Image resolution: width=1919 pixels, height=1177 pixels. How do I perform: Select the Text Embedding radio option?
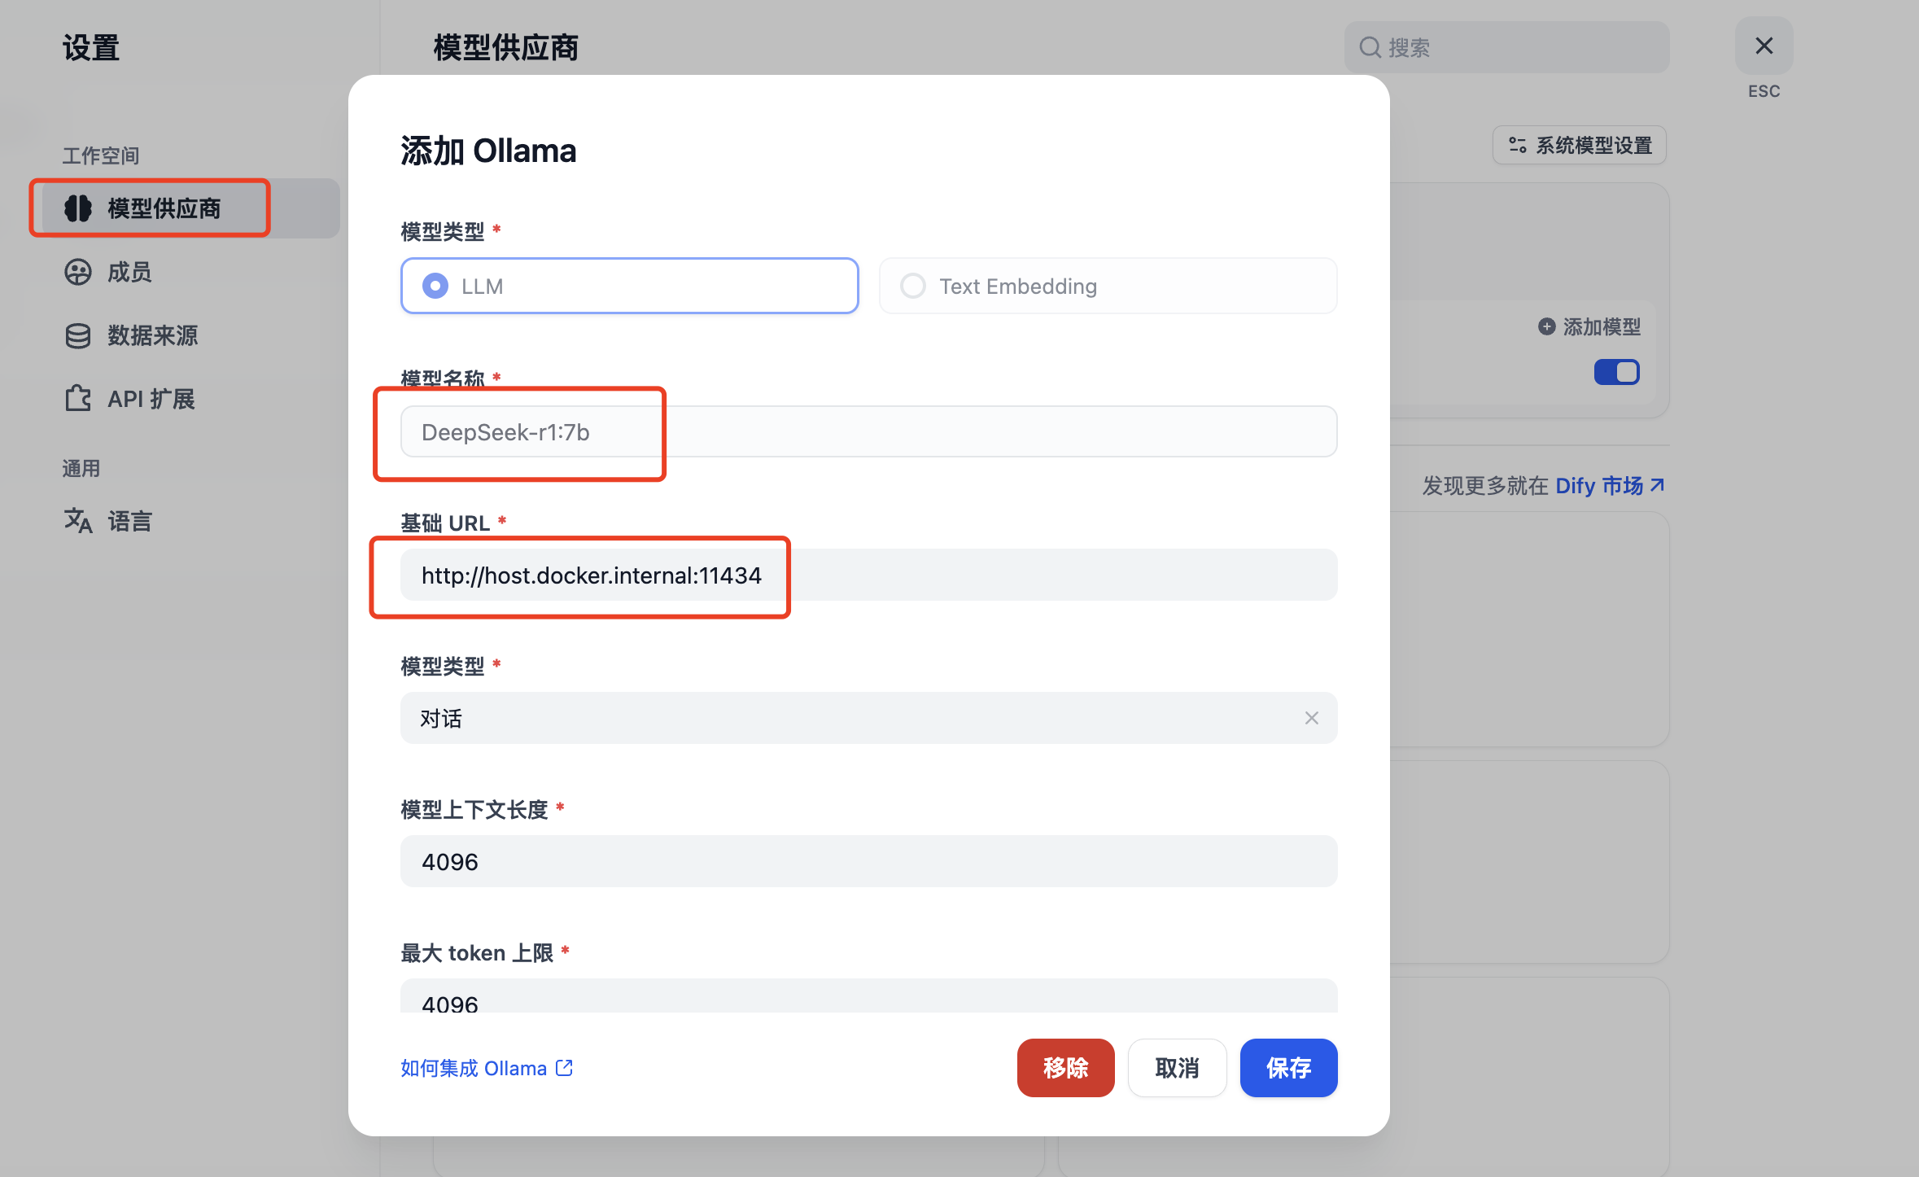tap(913, 286)
